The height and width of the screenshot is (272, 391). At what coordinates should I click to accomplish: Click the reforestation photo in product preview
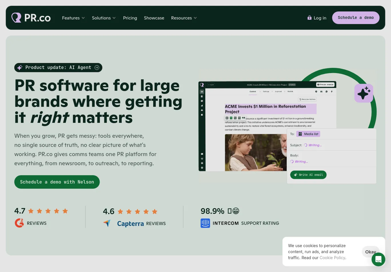(x=256, y=152)
